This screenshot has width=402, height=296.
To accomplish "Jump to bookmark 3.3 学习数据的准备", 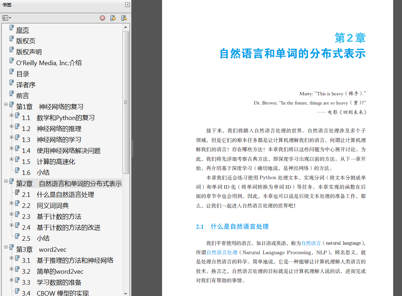I will 52,283.
